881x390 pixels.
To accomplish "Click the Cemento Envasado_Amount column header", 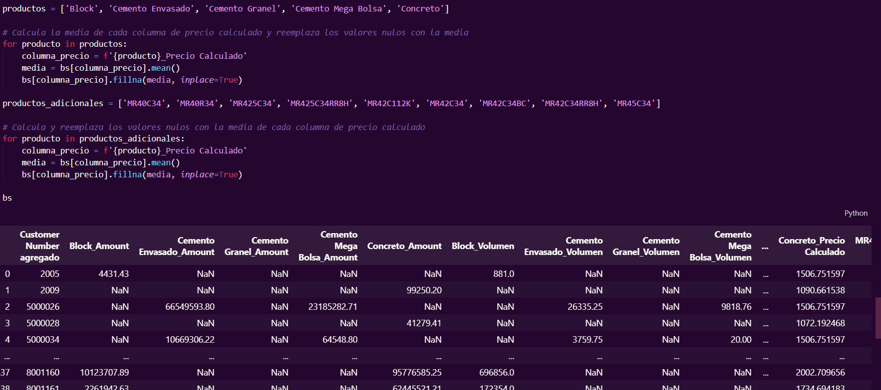I will [x=177, y=246].
